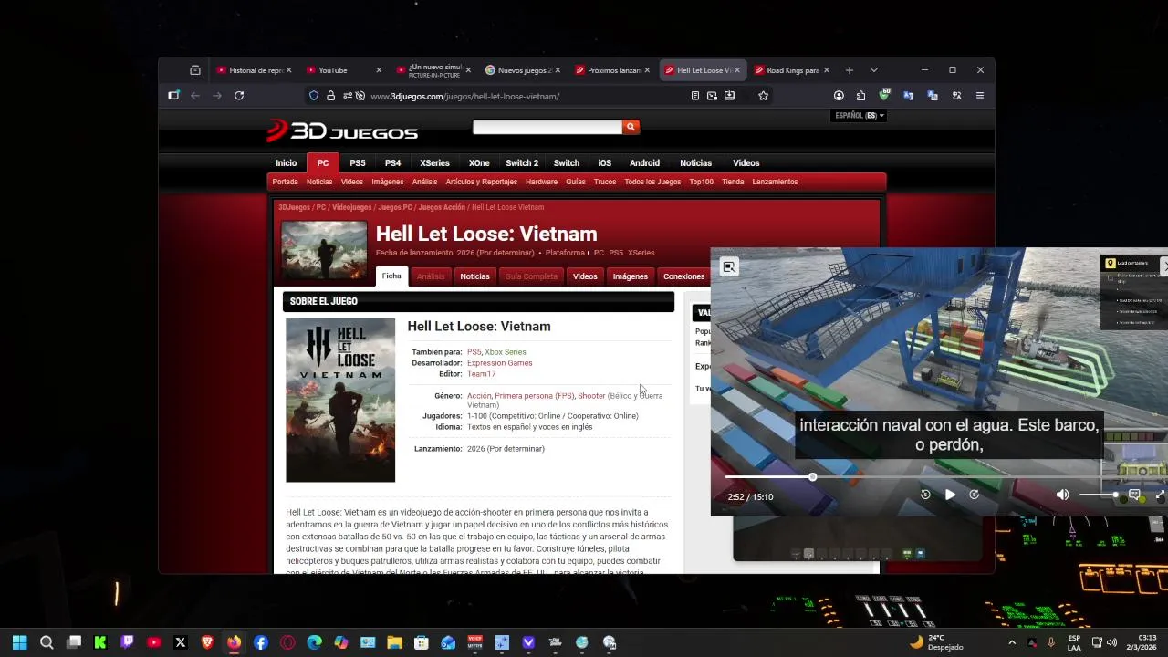Enter fullscreen in picture-in-picture player
This screenshot has height=657, width=1168.
coord(1160,495)
